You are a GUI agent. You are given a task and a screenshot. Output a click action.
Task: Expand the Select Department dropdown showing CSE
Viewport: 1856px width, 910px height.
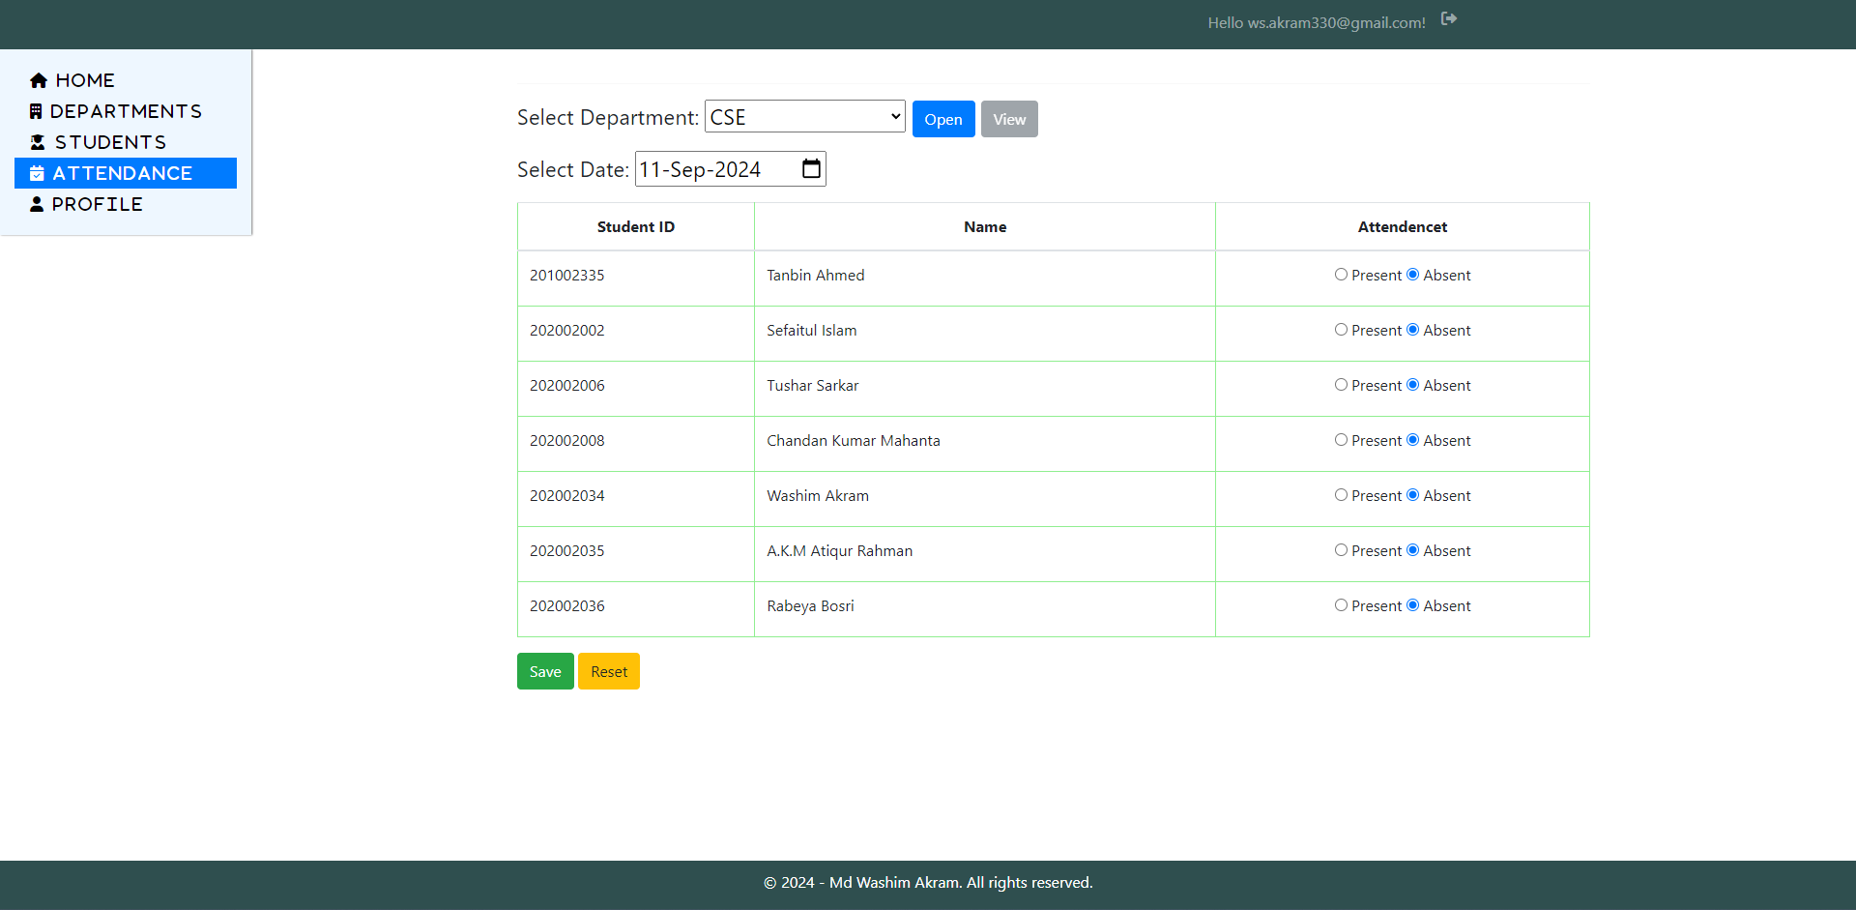(805, 117)
